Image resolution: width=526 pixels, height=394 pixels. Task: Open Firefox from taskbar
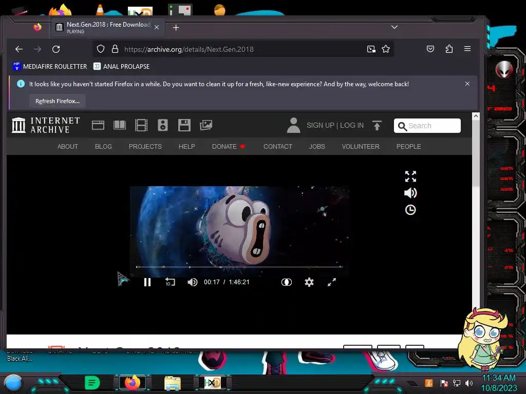[133, 383]
